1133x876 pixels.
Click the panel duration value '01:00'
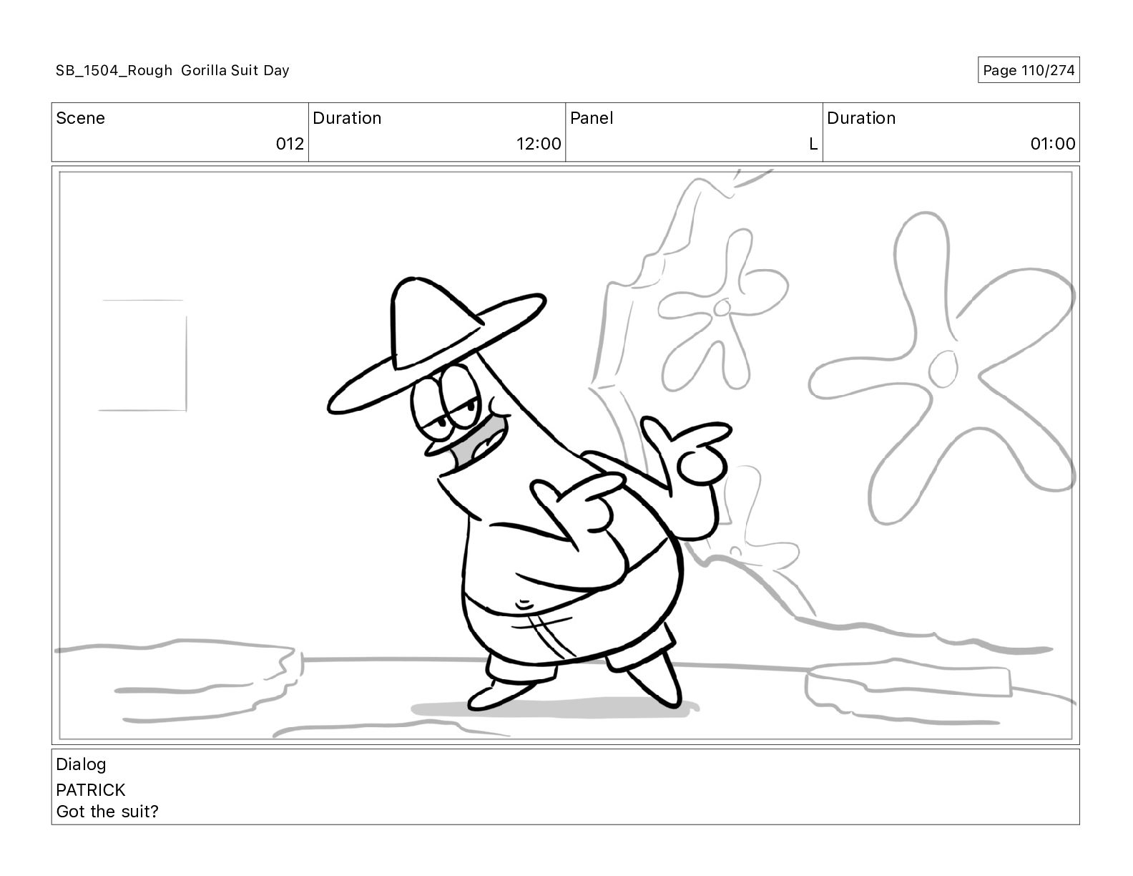point(1052,144)
